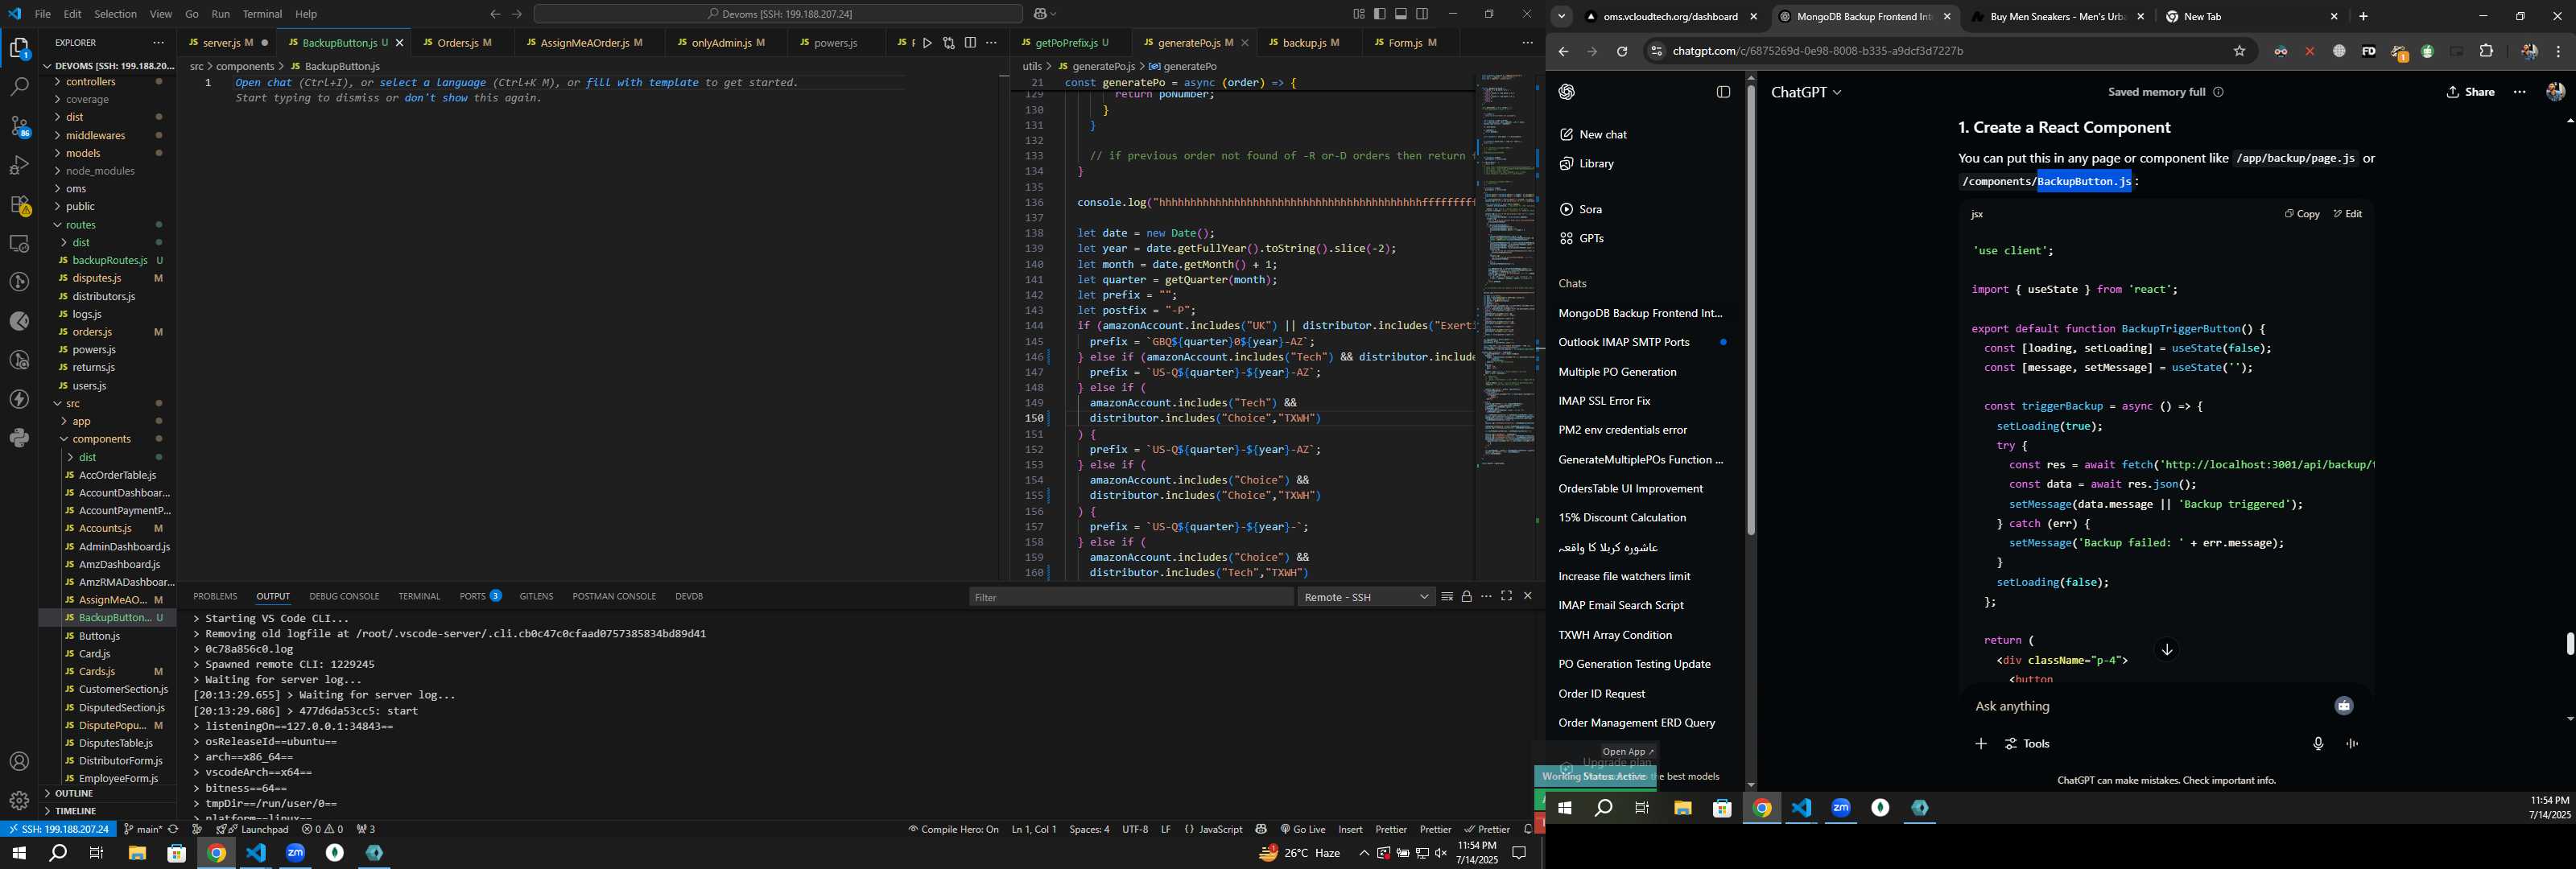The image size is (2576, 869).
Task: Close ChatGPT sidebar with panel icon
Action: [1723, 92]
